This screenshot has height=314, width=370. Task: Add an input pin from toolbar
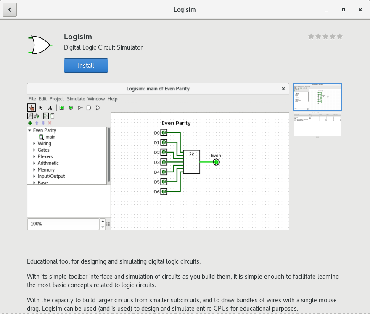point(62,108)
